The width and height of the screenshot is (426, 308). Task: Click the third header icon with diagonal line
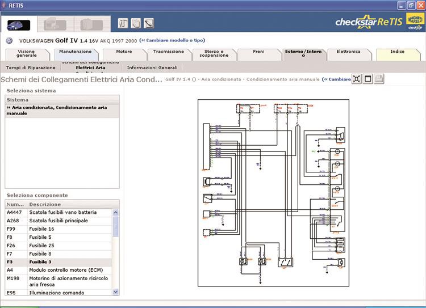click(148, 23)
